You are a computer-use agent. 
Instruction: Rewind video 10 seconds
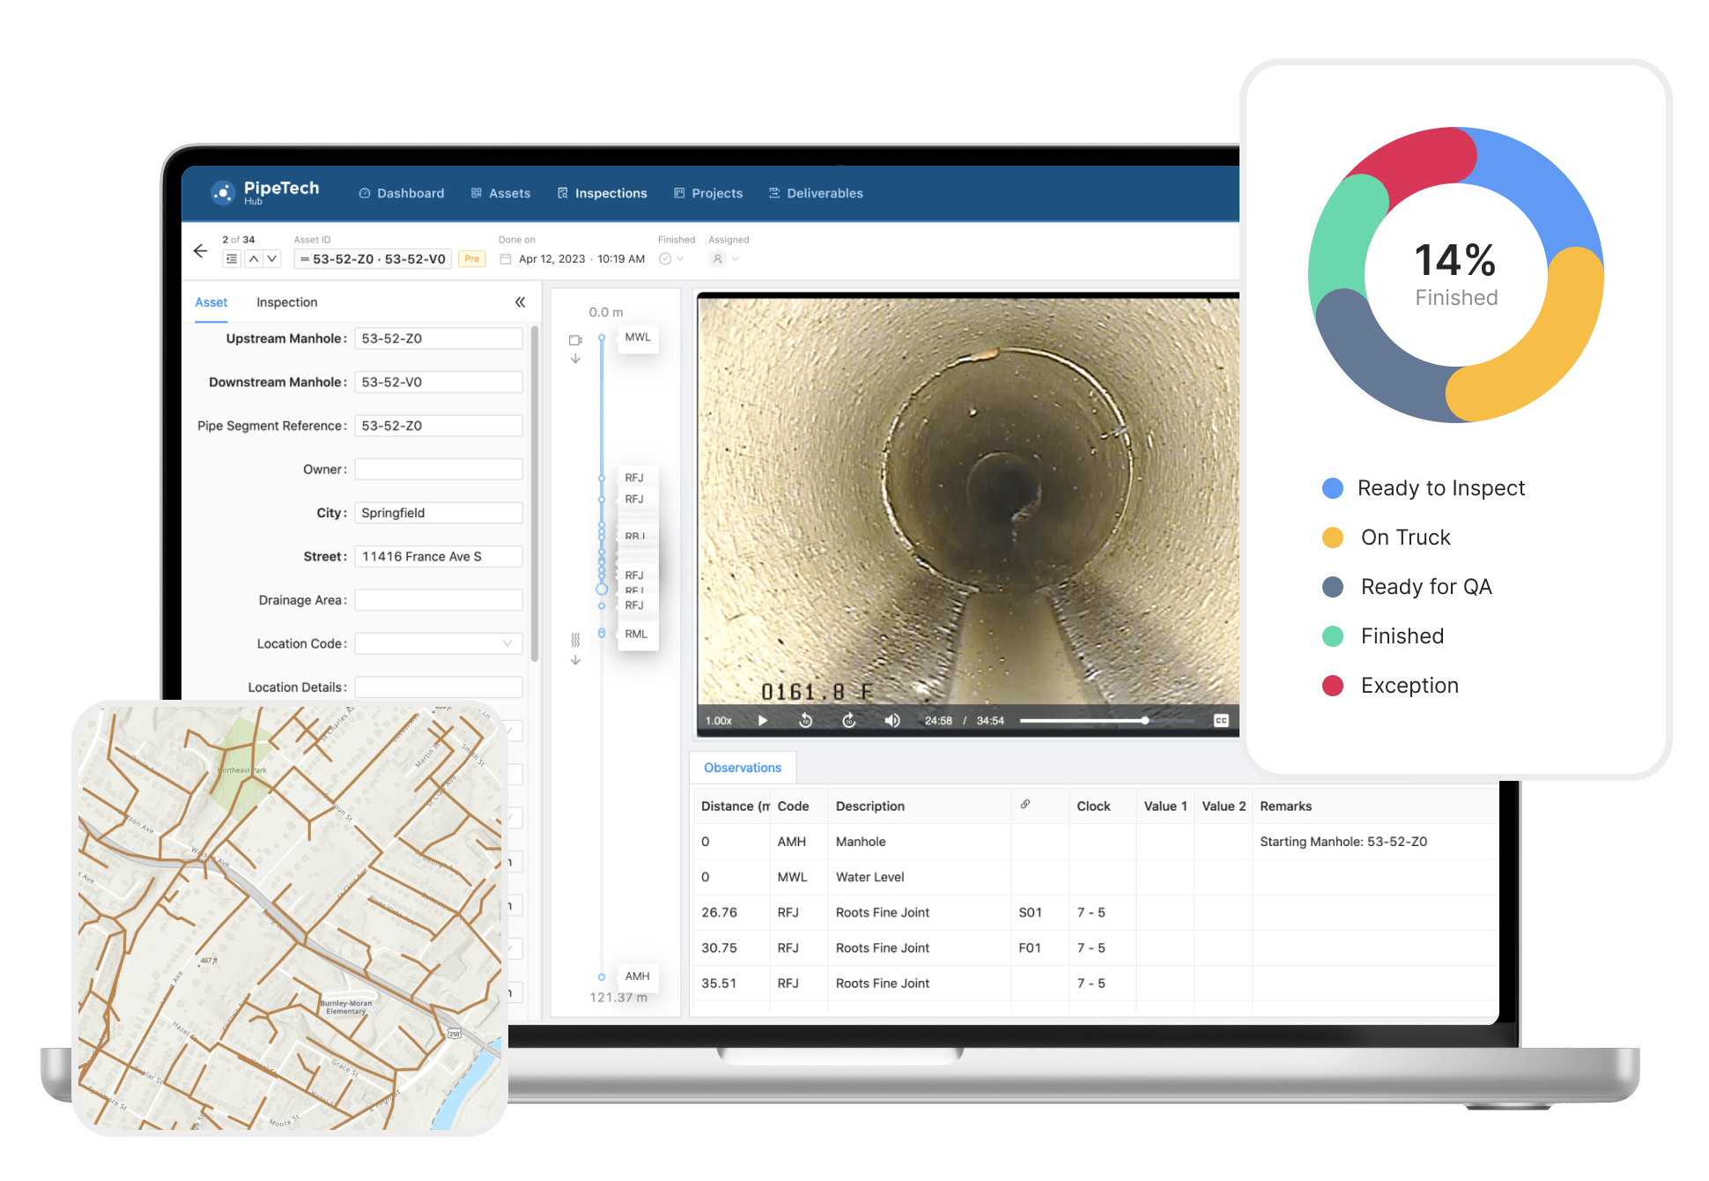[x=805, y=721]
